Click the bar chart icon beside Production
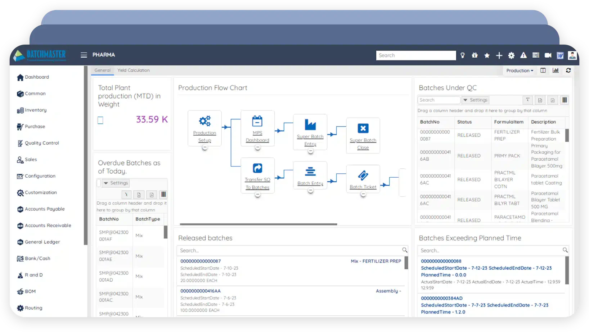Viewport: 589px width, 333px height. (x=556, y=70)
